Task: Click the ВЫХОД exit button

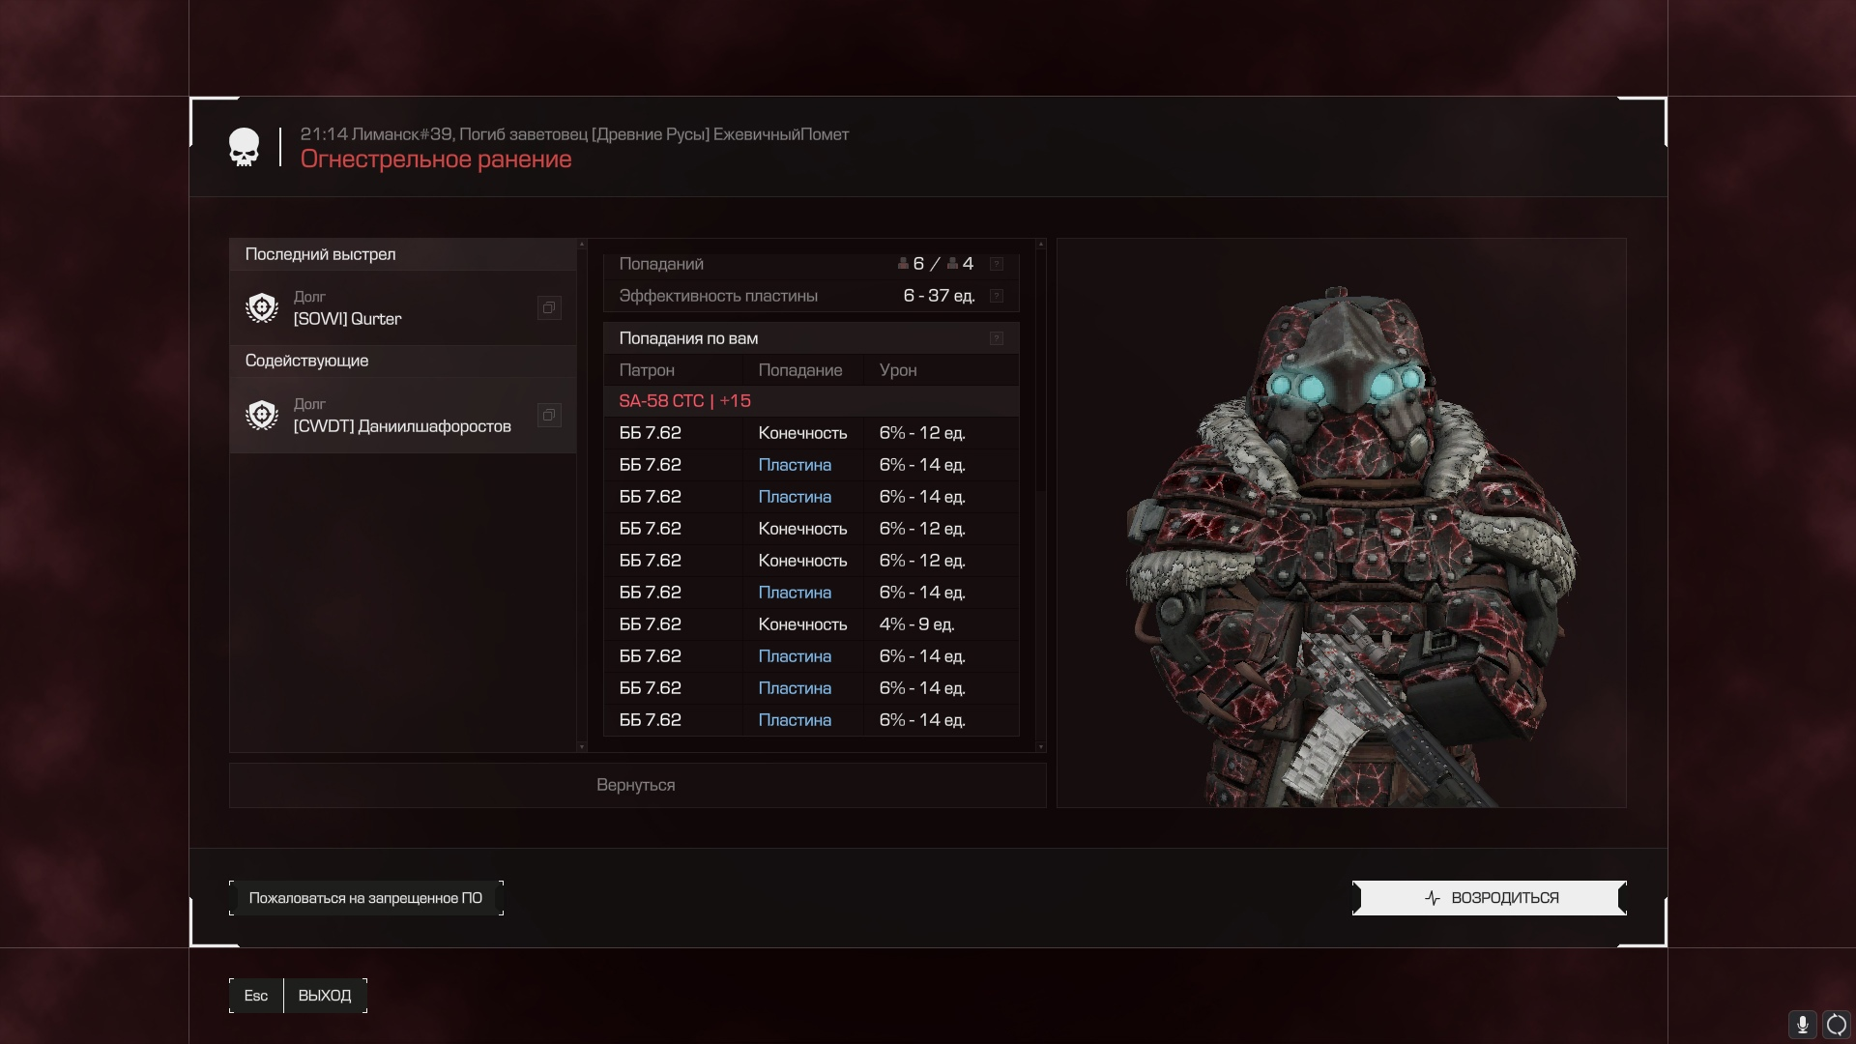Action: coord(325,996)
